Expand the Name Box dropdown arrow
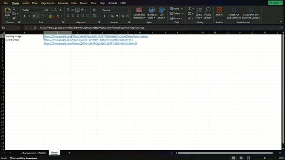Viewport: 285px width, 160px height. coord(18,28)
